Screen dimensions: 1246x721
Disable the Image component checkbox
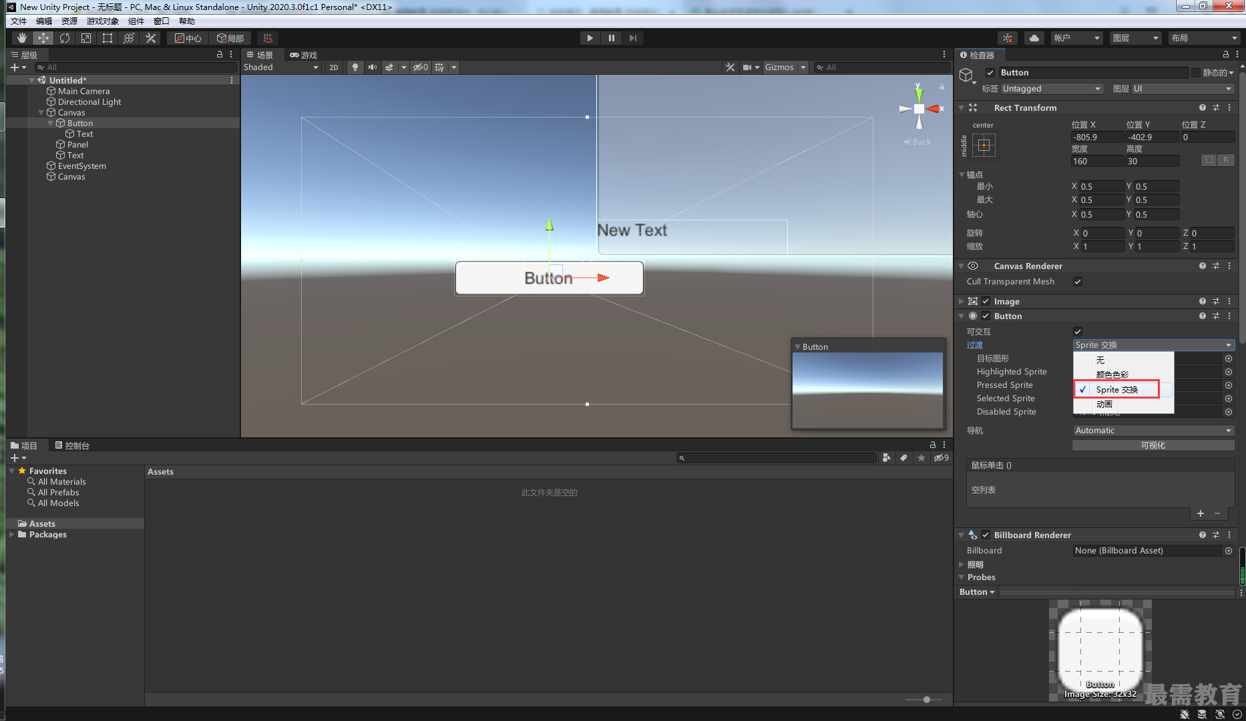click(986, 302)
